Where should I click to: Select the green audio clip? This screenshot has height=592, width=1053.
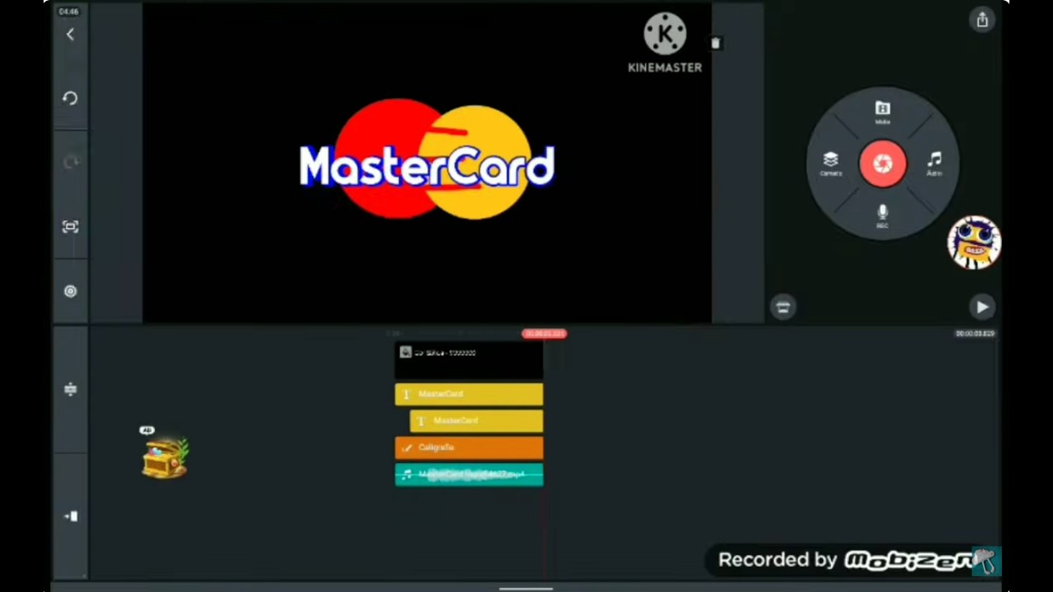click(469, 474)
